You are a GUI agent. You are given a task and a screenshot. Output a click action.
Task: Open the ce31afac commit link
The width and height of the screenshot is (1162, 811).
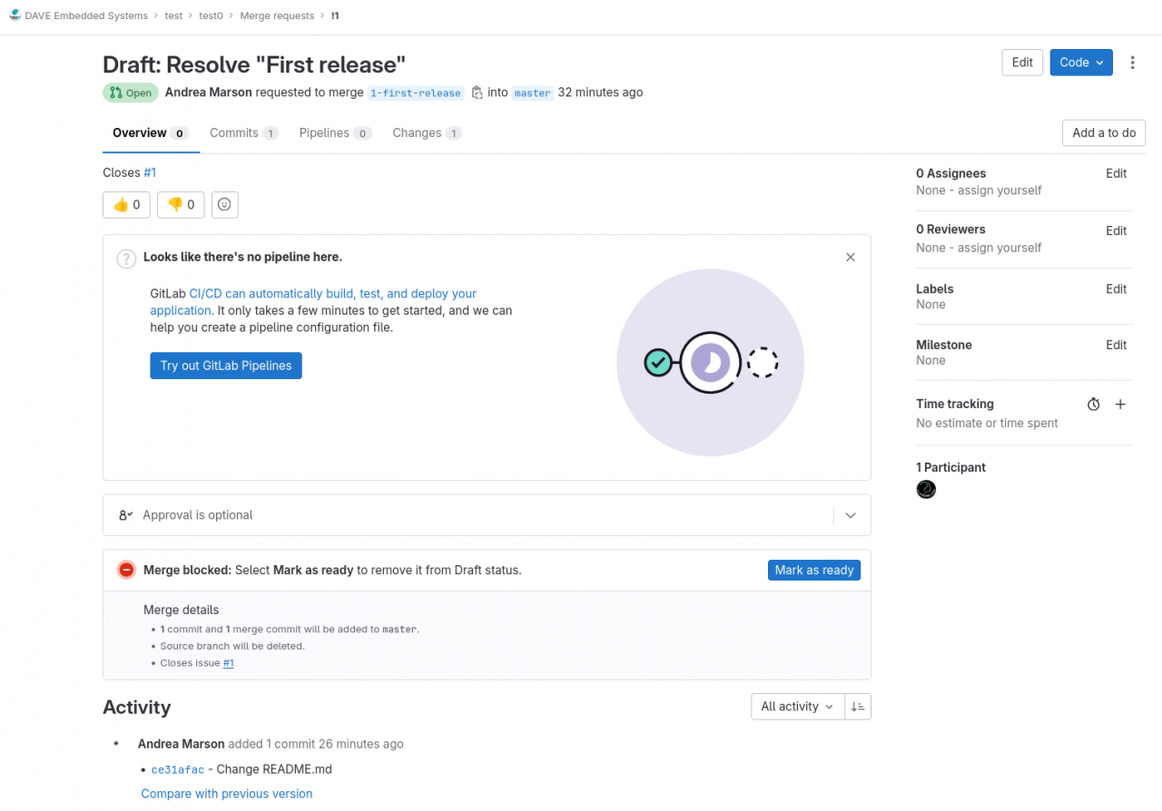pyautogui.click(x=178, y=770)
